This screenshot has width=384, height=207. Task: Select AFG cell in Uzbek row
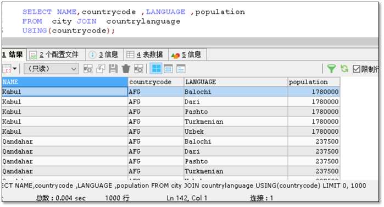pyautogui.click(x=156, y=132)
